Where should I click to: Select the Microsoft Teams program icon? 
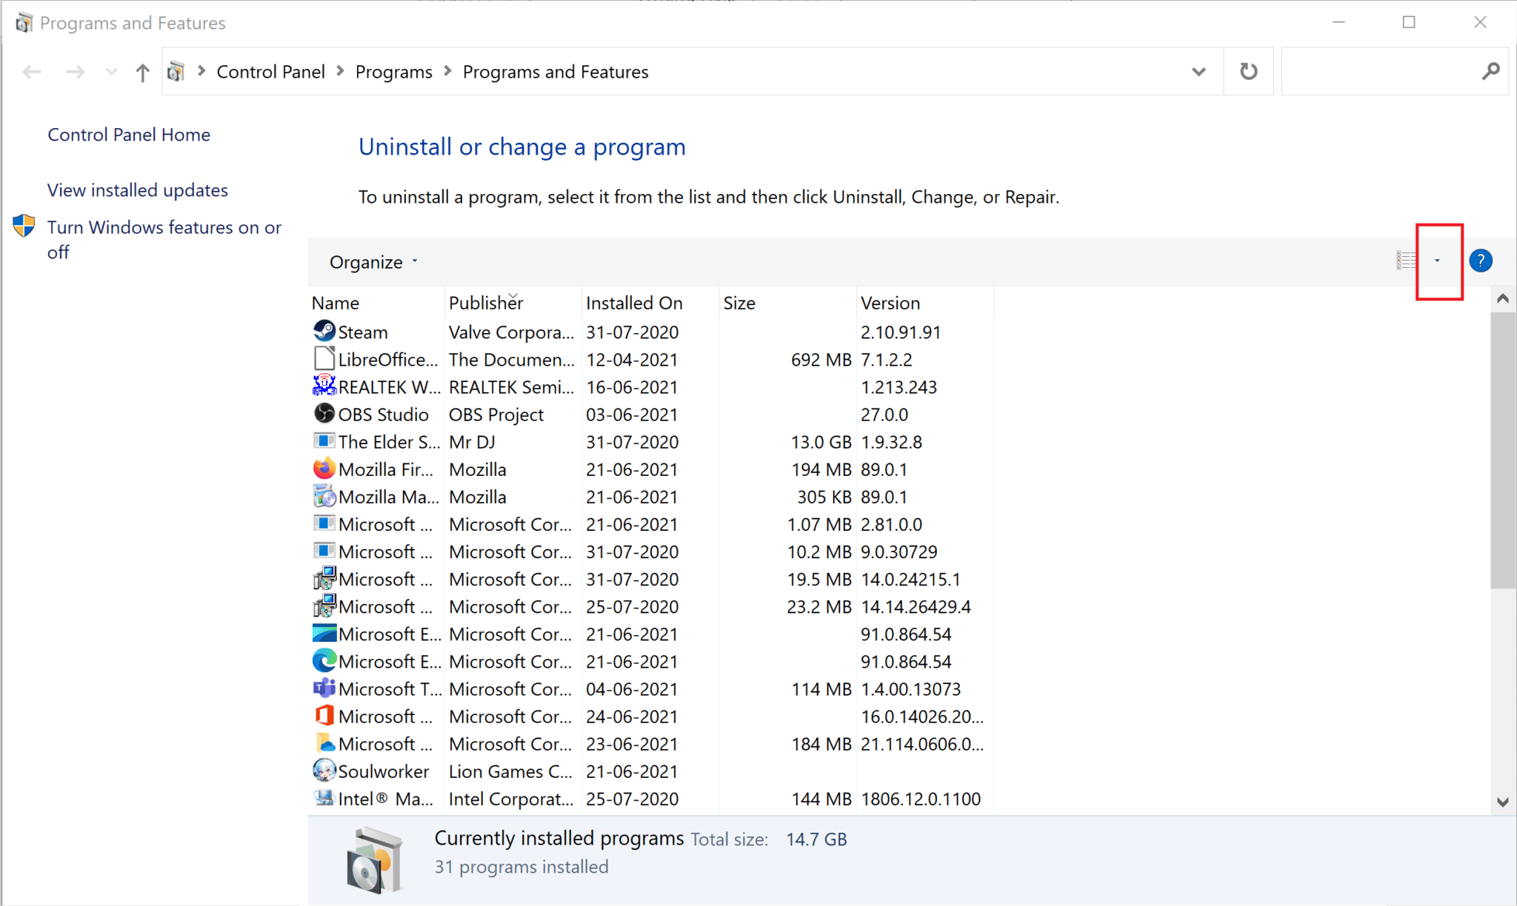tap(324, 688)
